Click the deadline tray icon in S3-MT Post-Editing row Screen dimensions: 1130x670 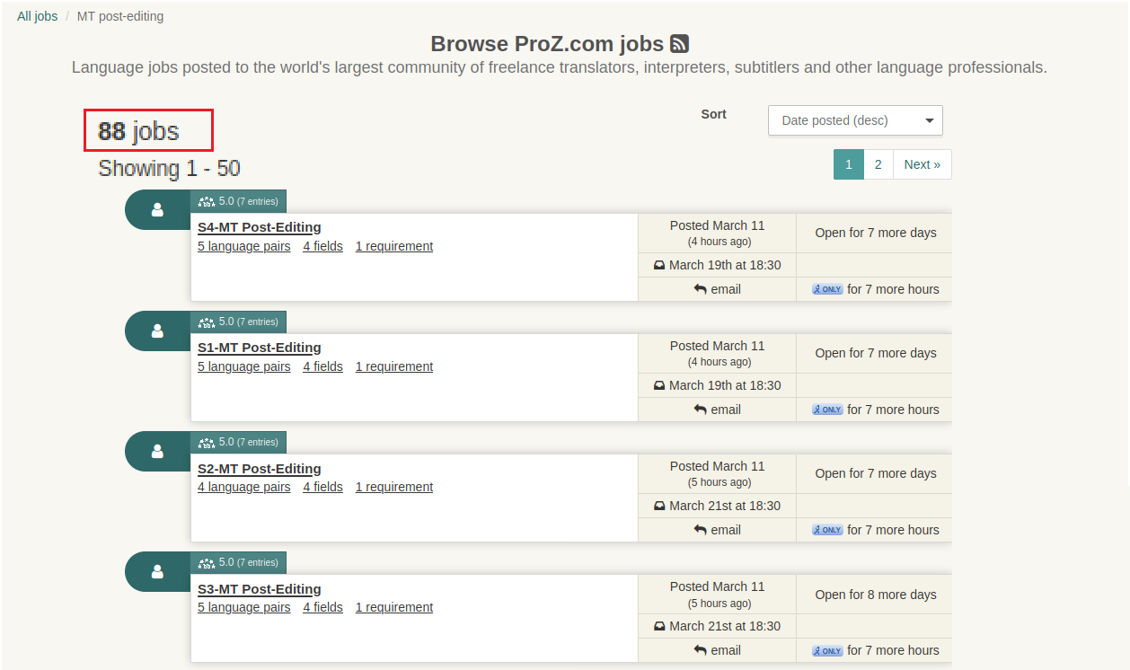[x=659, y=626]
